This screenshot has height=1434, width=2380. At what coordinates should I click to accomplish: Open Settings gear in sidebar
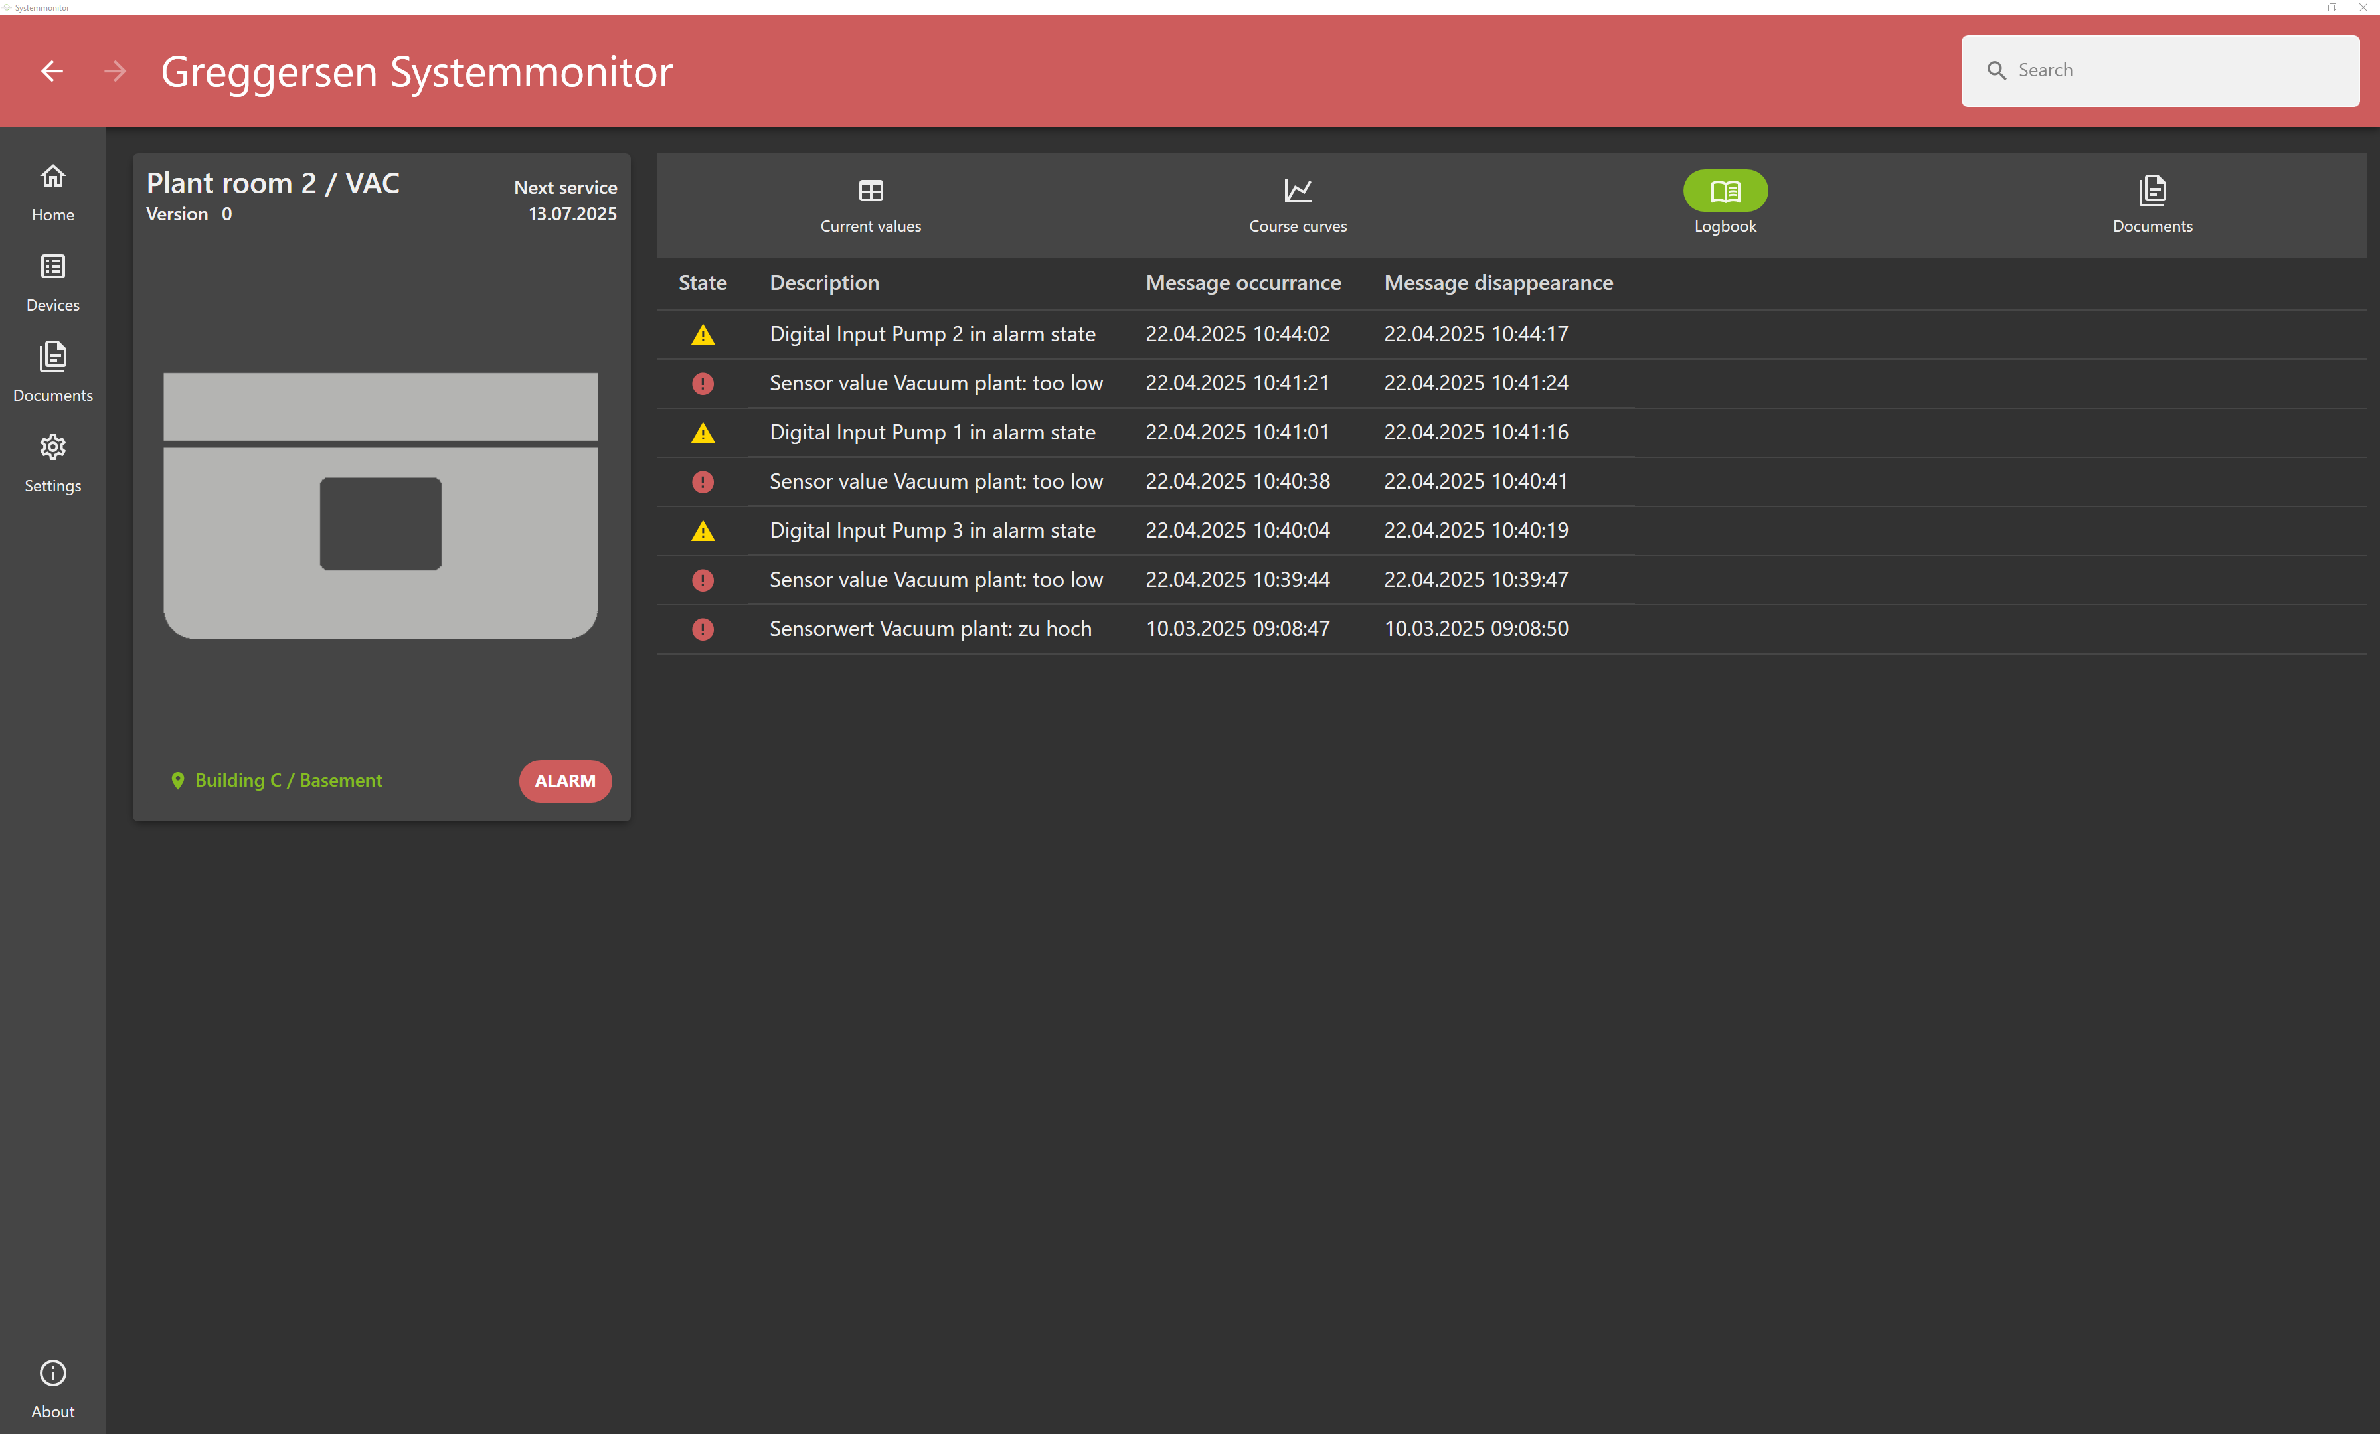[x=52, y=447]
